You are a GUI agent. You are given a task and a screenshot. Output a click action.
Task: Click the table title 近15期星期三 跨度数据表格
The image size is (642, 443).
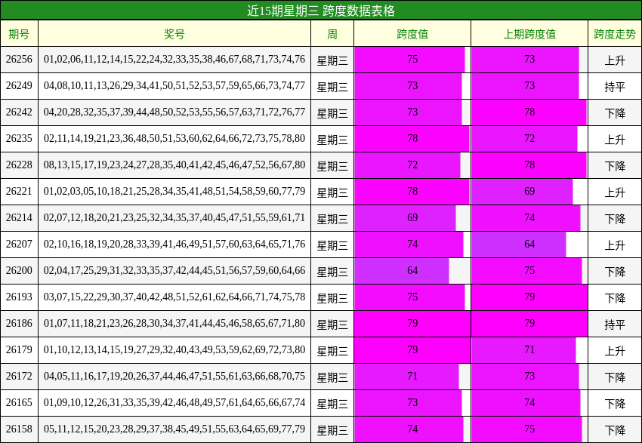[321, 11]
